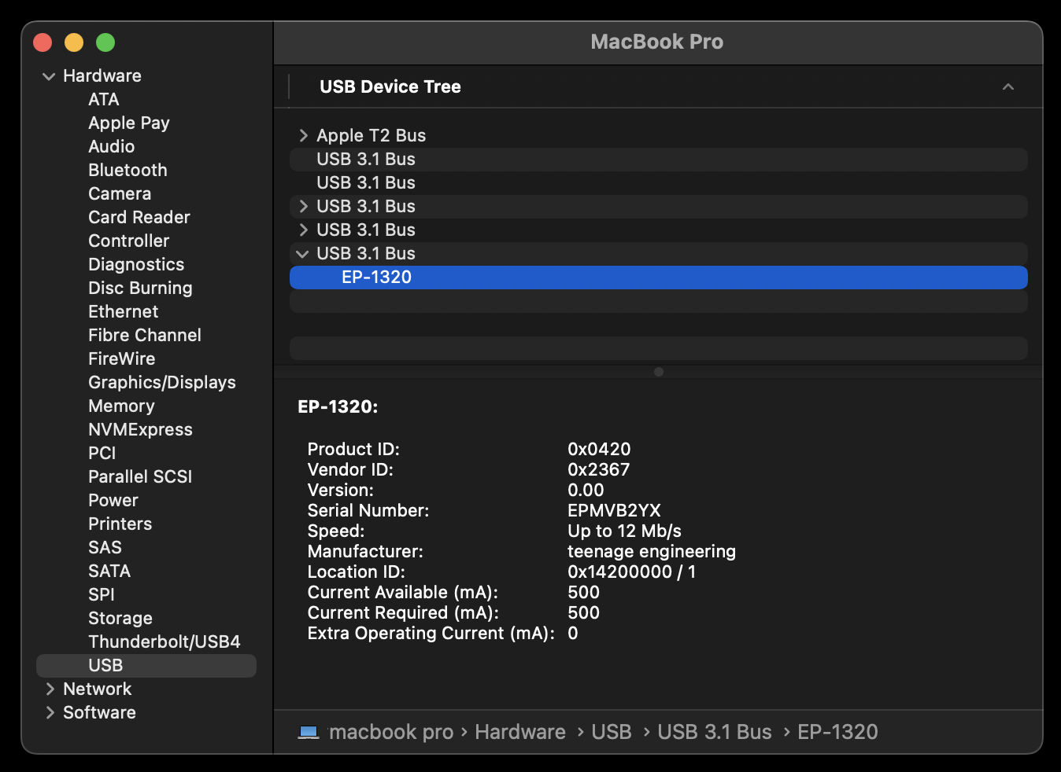Image resolution: width=1061 pixels, height=772 pixels.
Task: Select SPI in the sidebar
Action: 102,595
